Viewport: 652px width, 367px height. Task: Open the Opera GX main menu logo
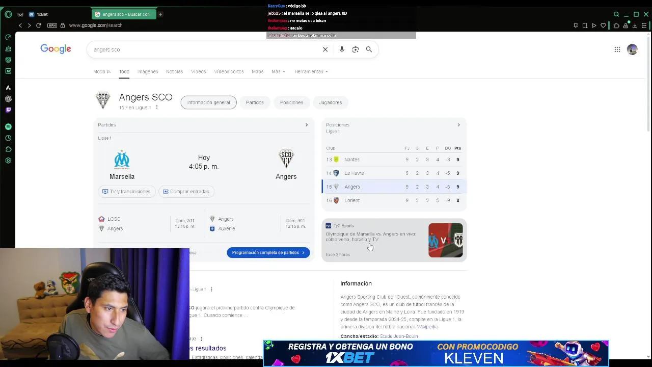click(x=8, y=14)
